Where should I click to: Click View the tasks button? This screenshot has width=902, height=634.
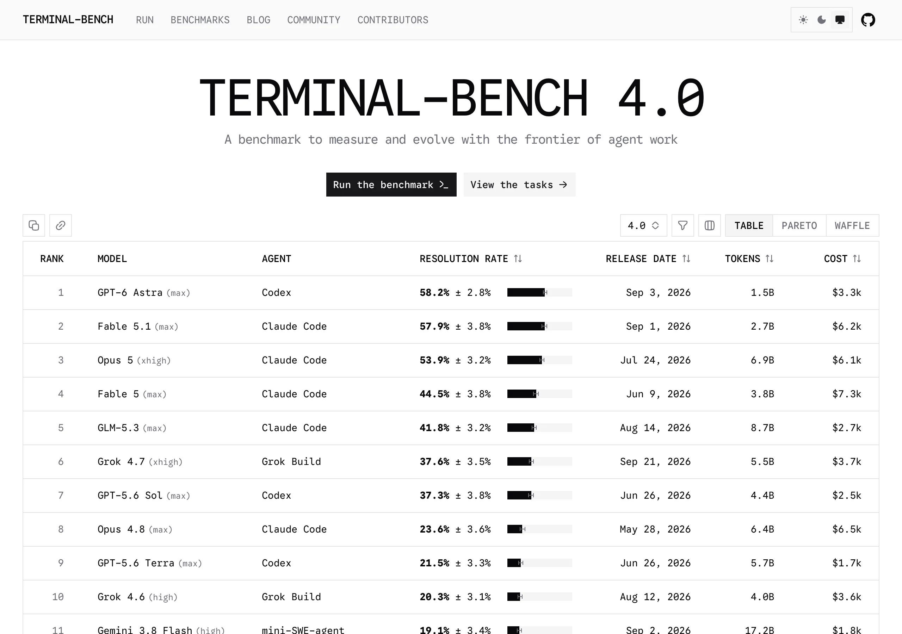pos(519,185)
